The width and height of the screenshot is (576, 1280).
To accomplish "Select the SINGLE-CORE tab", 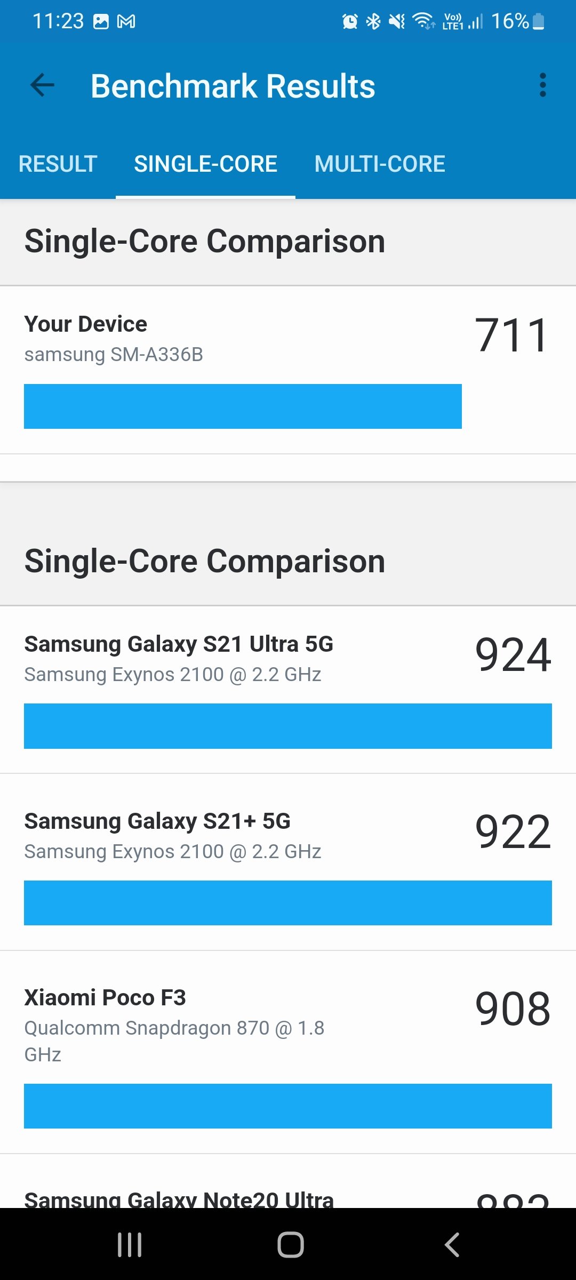I will click(205, 164).
